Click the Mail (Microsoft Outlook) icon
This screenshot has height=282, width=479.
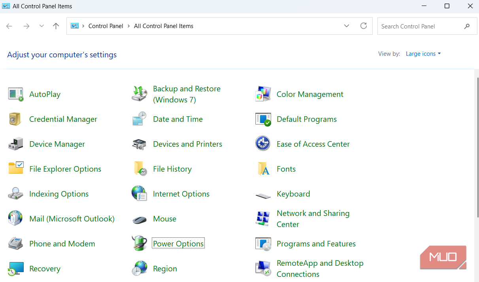click(15, 218)
